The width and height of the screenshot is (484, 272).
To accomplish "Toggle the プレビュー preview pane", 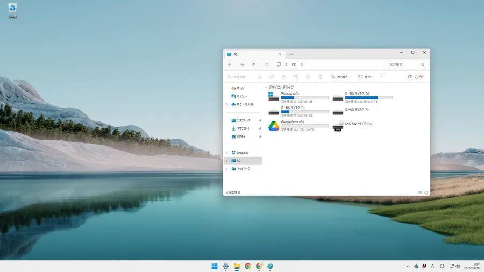I will click(416, 77).
